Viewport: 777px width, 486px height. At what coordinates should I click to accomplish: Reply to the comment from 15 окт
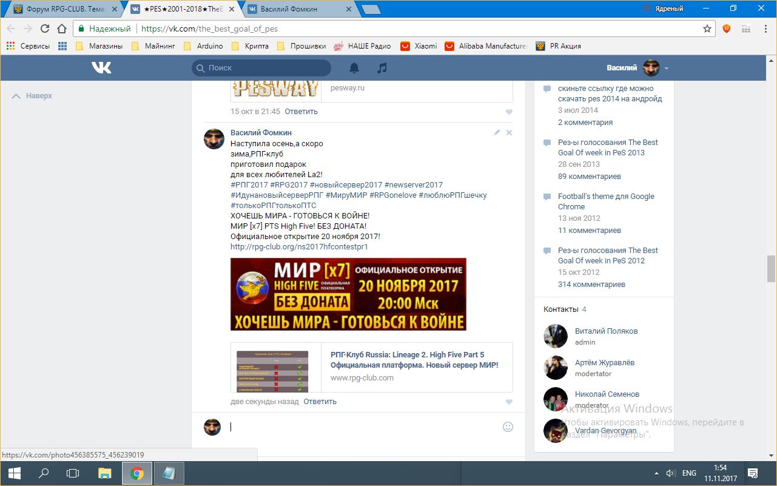[x=301, y=112]
